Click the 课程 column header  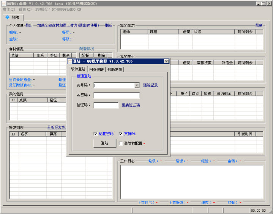pyautogui.click(x=163, y=31)
